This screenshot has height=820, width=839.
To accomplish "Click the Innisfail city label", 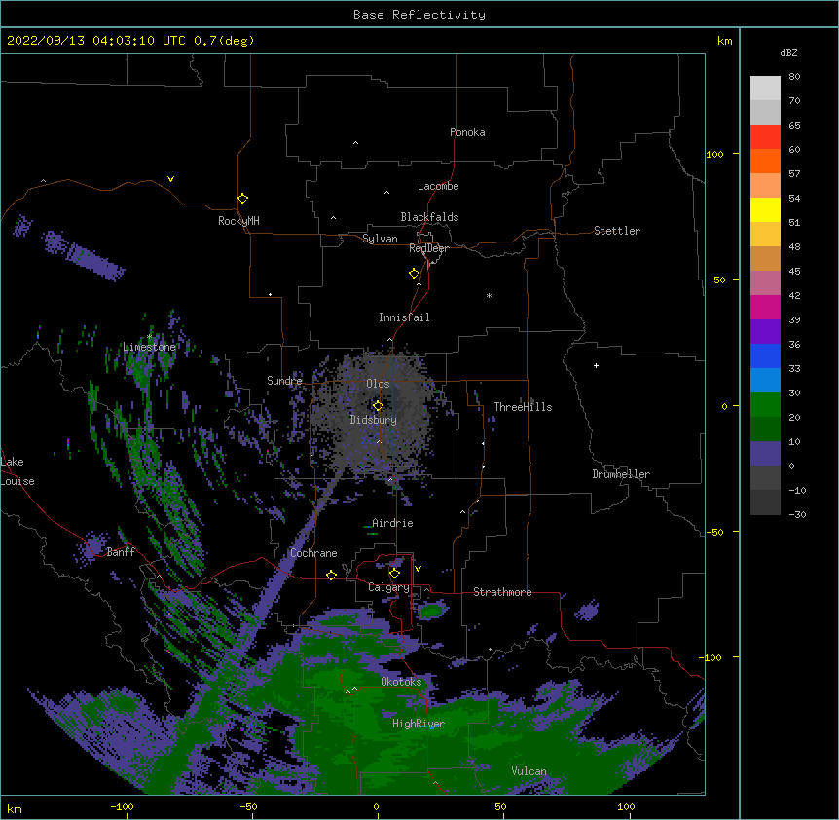I will 404,317.
